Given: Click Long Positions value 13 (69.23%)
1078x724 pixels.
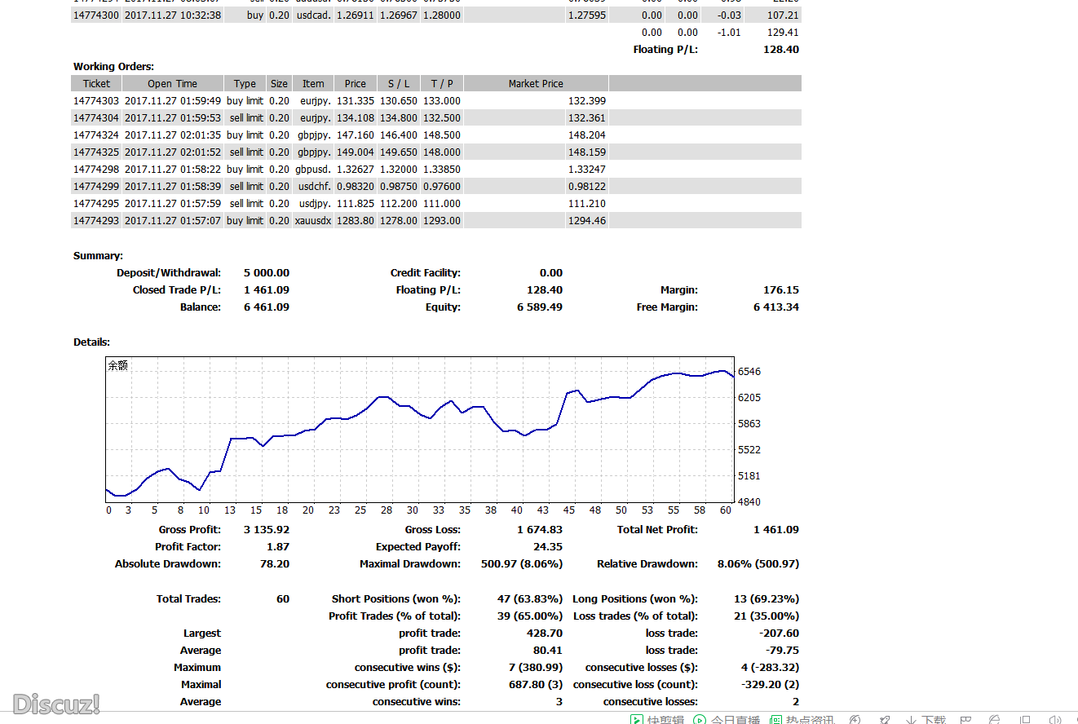Looking at the screenshot, I should coord(767,598).
